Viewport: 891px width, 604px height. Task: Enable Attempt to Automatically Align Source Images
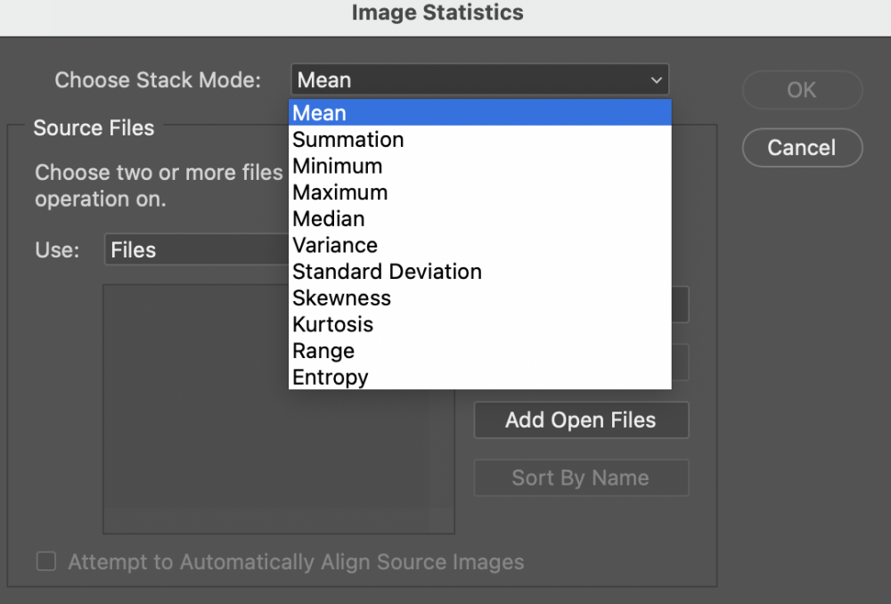pos(46,561)
